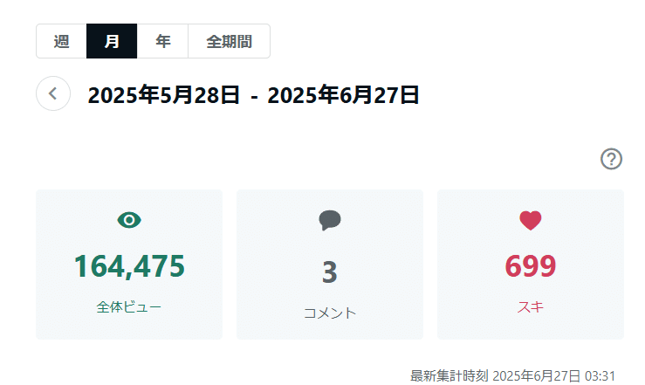Select the 月 (month) period tab
The image size is (645, 385).
click(x=112, y=41)
